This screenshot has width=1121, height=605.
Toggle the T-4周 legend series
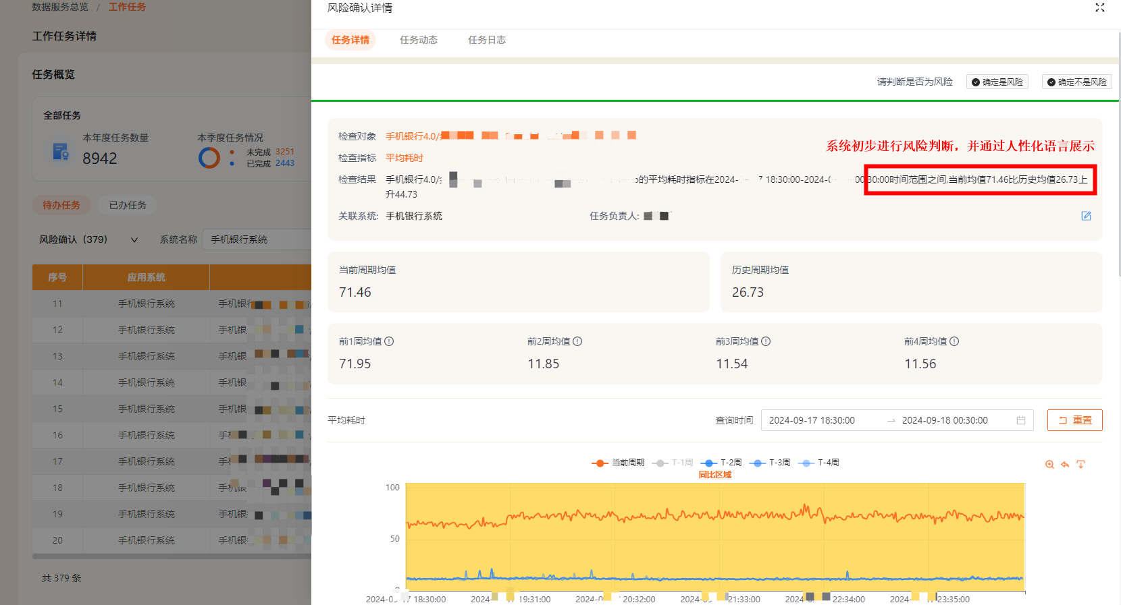click(818, 463)
